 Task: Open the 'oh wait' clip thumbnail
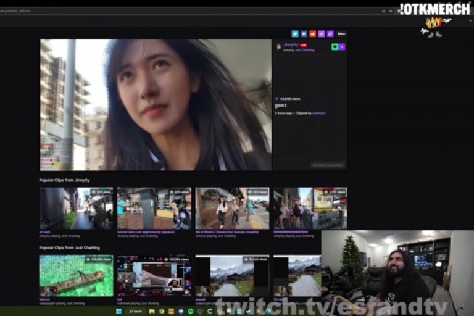click(76, 209)
